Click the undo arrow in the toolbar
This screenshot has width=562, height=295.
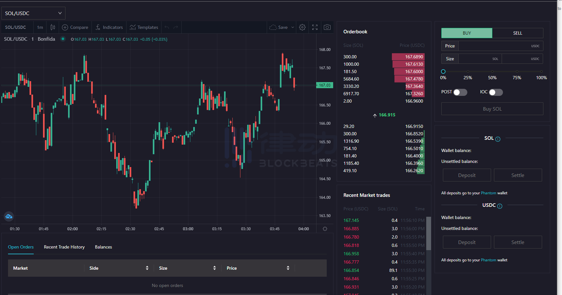tap(167, 27)
